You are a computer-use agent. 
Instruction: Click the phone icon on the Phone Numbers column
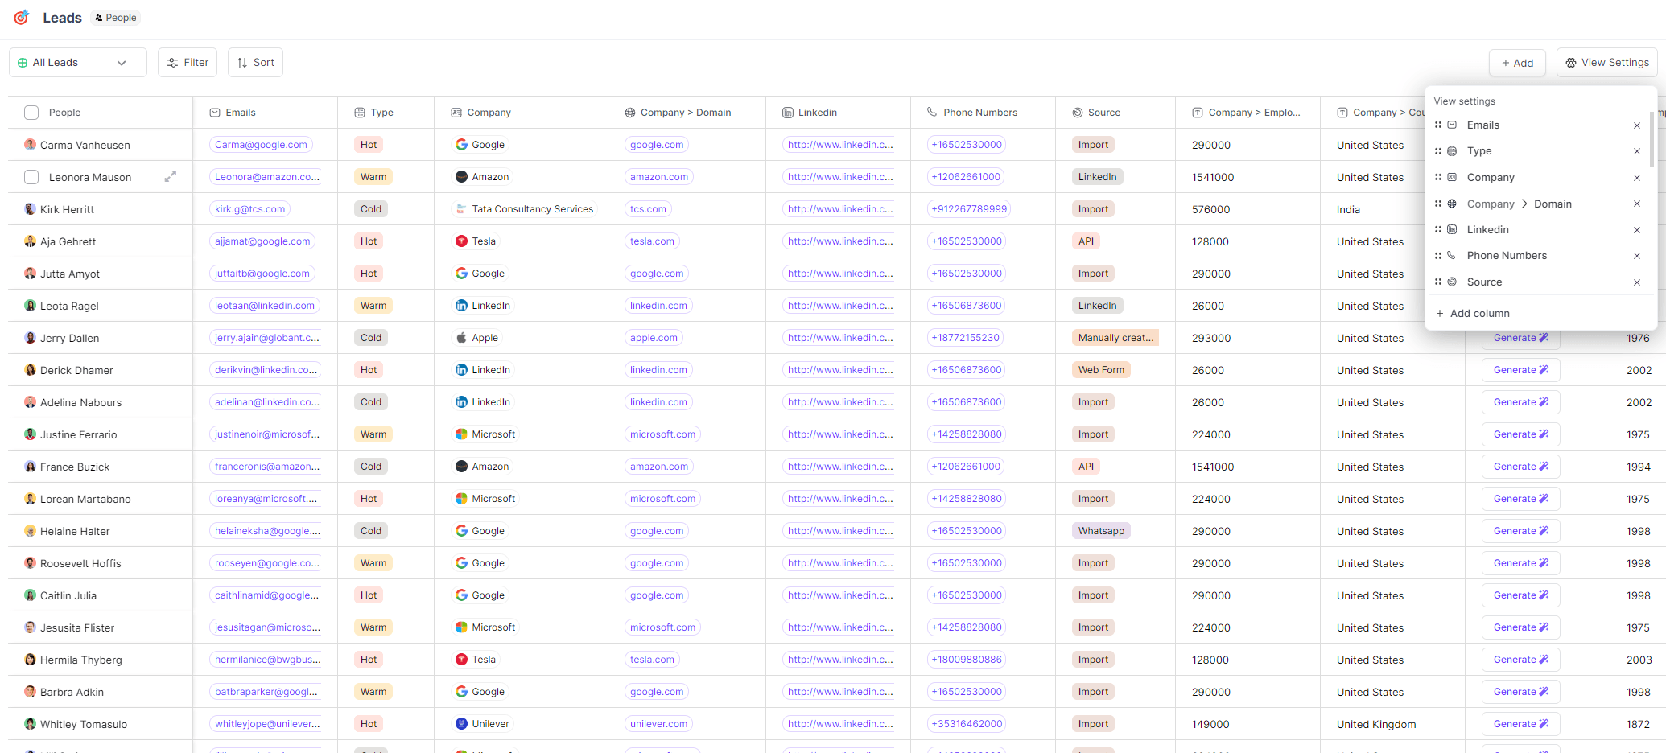coord(931,112)
